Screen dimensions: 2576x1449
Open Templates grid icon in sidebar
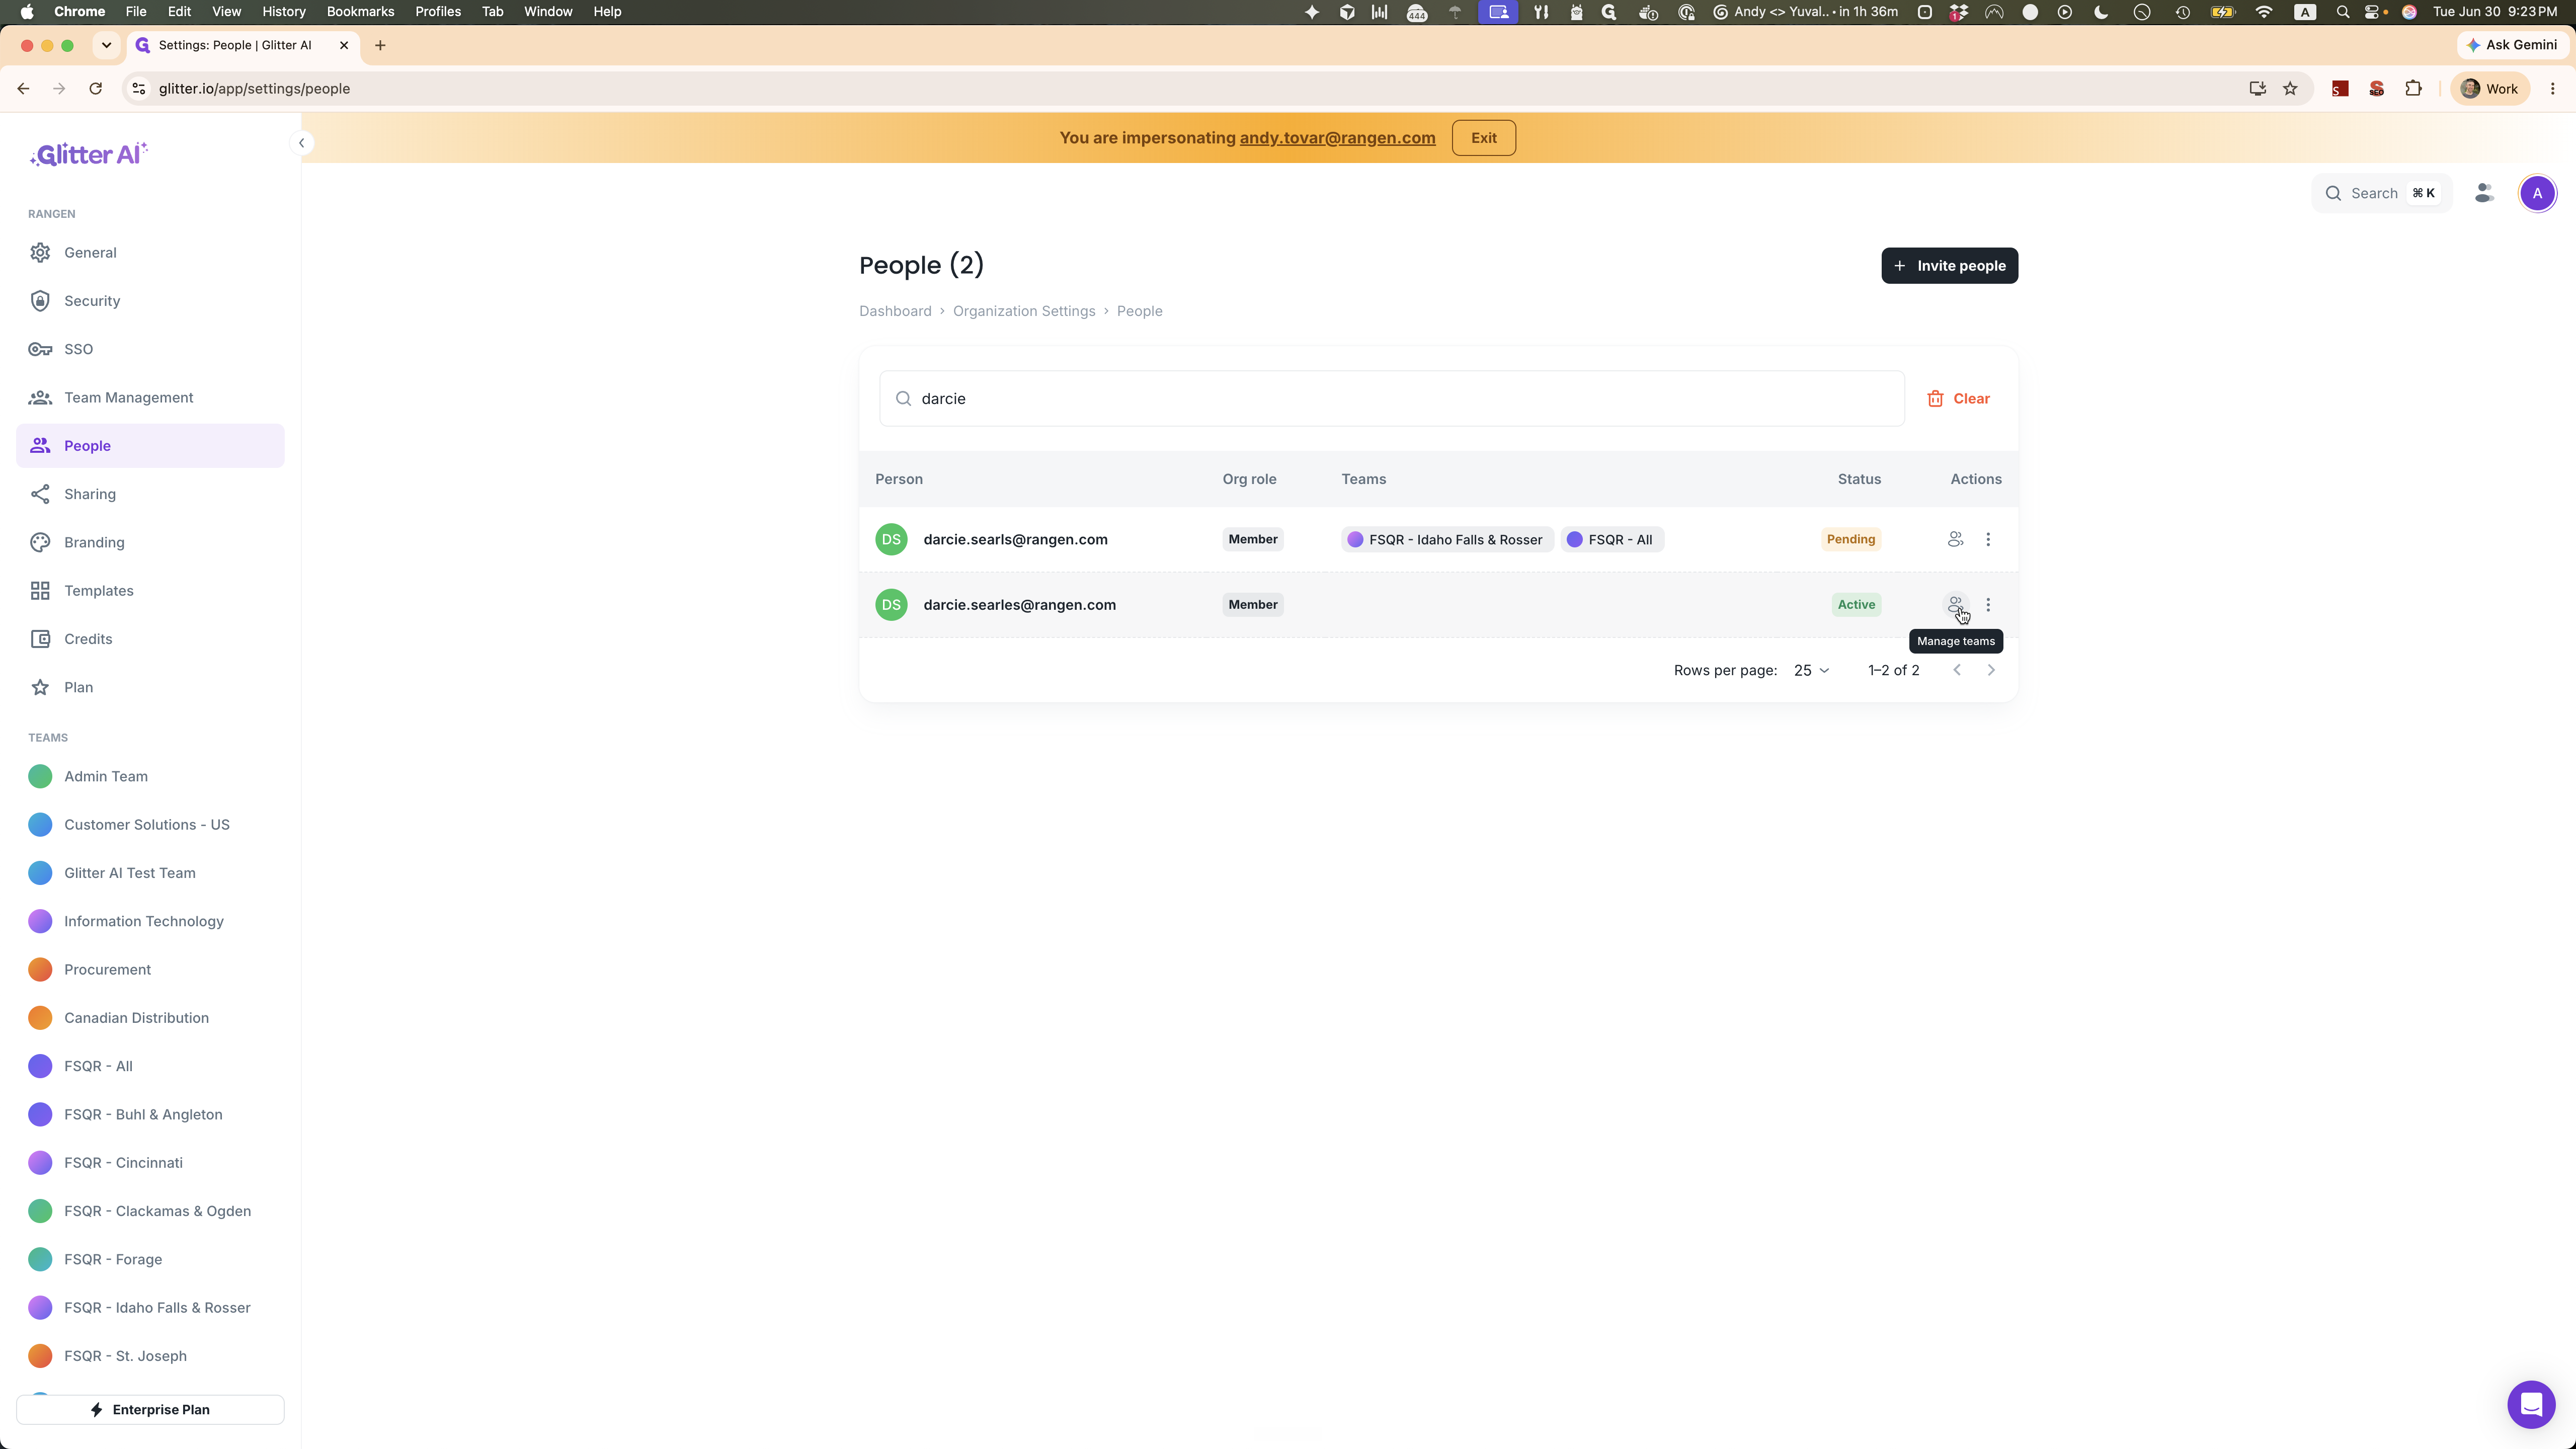coord(40,591)
